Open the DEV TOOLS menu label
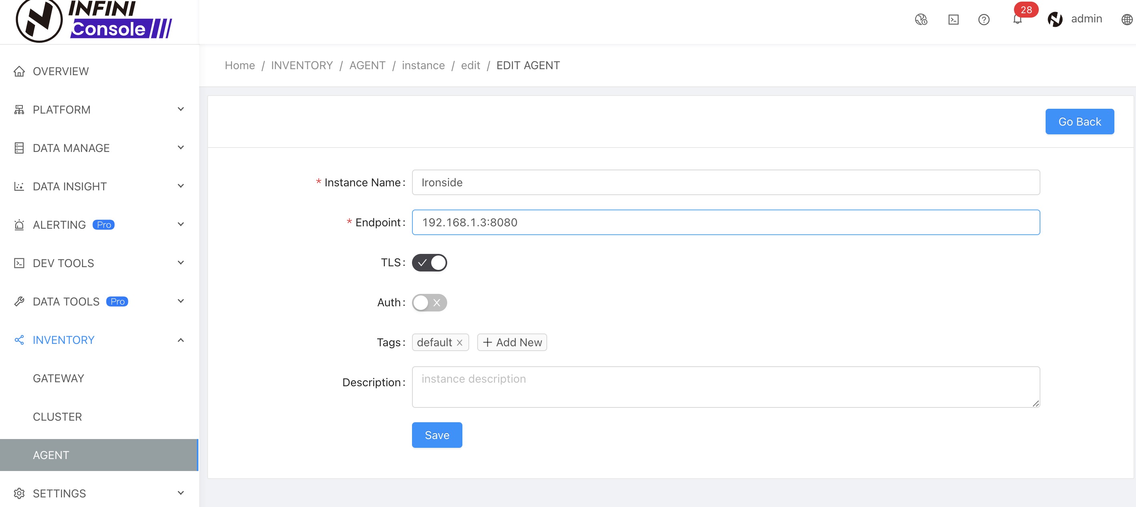 click(64, 263)
